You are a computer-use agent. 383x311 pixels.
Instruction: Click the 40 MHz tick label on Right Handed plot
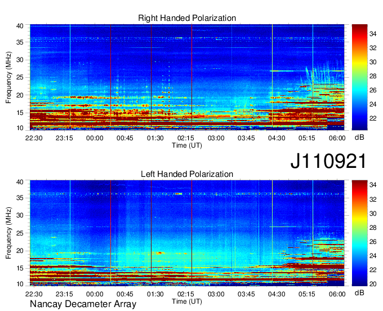point(20,26)
